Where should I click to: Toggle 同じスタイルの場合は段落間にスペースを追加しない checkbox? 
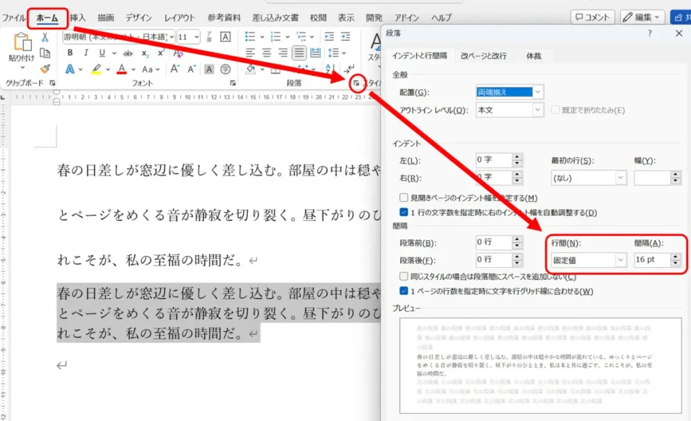(x=404, y=277)
